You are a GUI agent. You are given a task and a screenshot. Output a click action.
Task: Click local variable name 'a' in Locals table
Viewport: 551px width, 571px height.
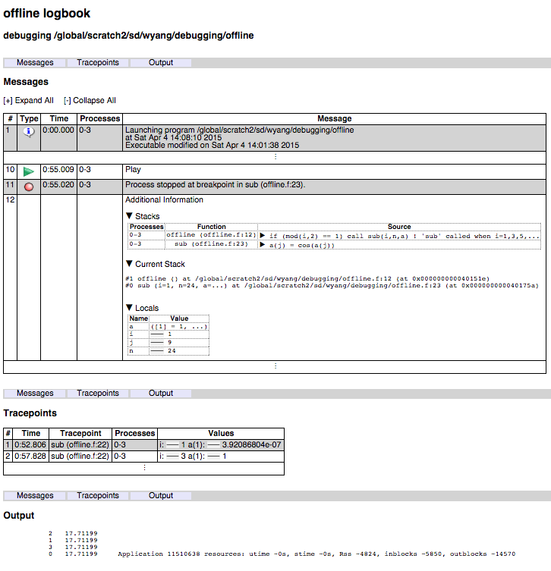coord(132,326)
